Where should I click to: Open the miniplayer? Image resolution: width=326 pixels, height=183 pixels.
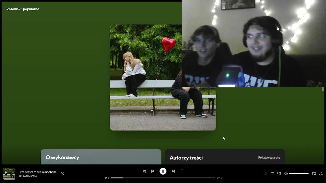pyautogui.click(x=314, y=174)
